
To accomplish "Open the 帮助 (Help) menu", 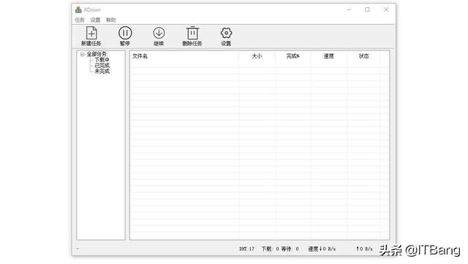I will click(110, 20).
